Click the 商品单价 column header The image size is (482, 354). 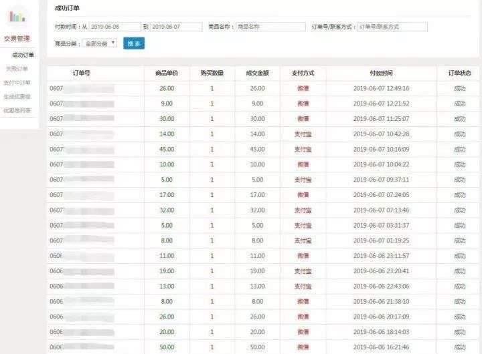167,73
